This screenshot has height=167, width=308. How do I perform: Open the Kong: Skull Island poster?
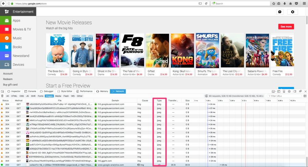(x=182, y=51)
